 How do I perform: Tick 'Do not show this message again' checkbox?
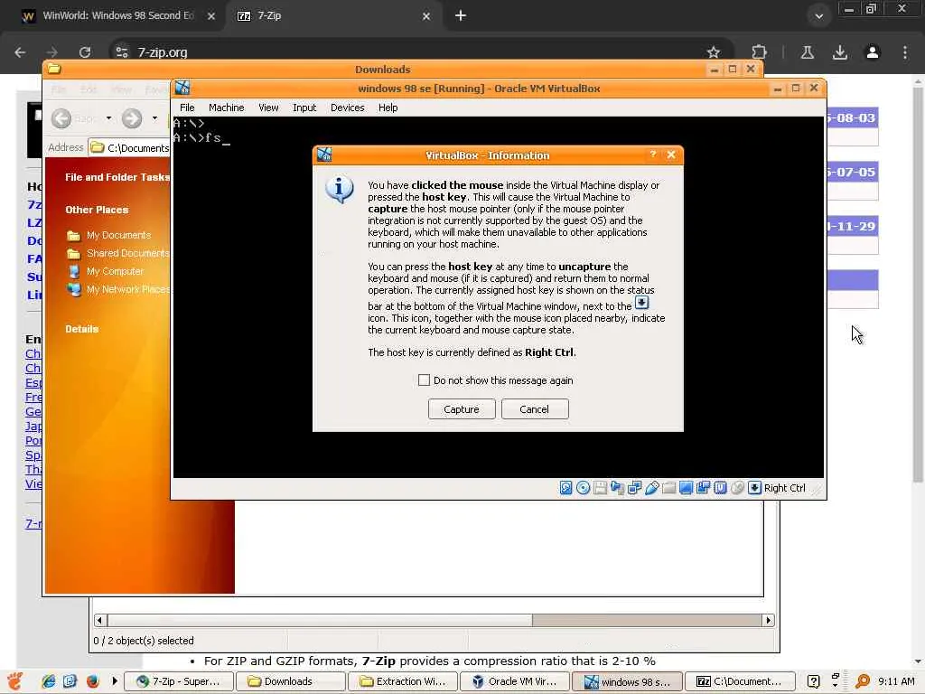[424, 380]
